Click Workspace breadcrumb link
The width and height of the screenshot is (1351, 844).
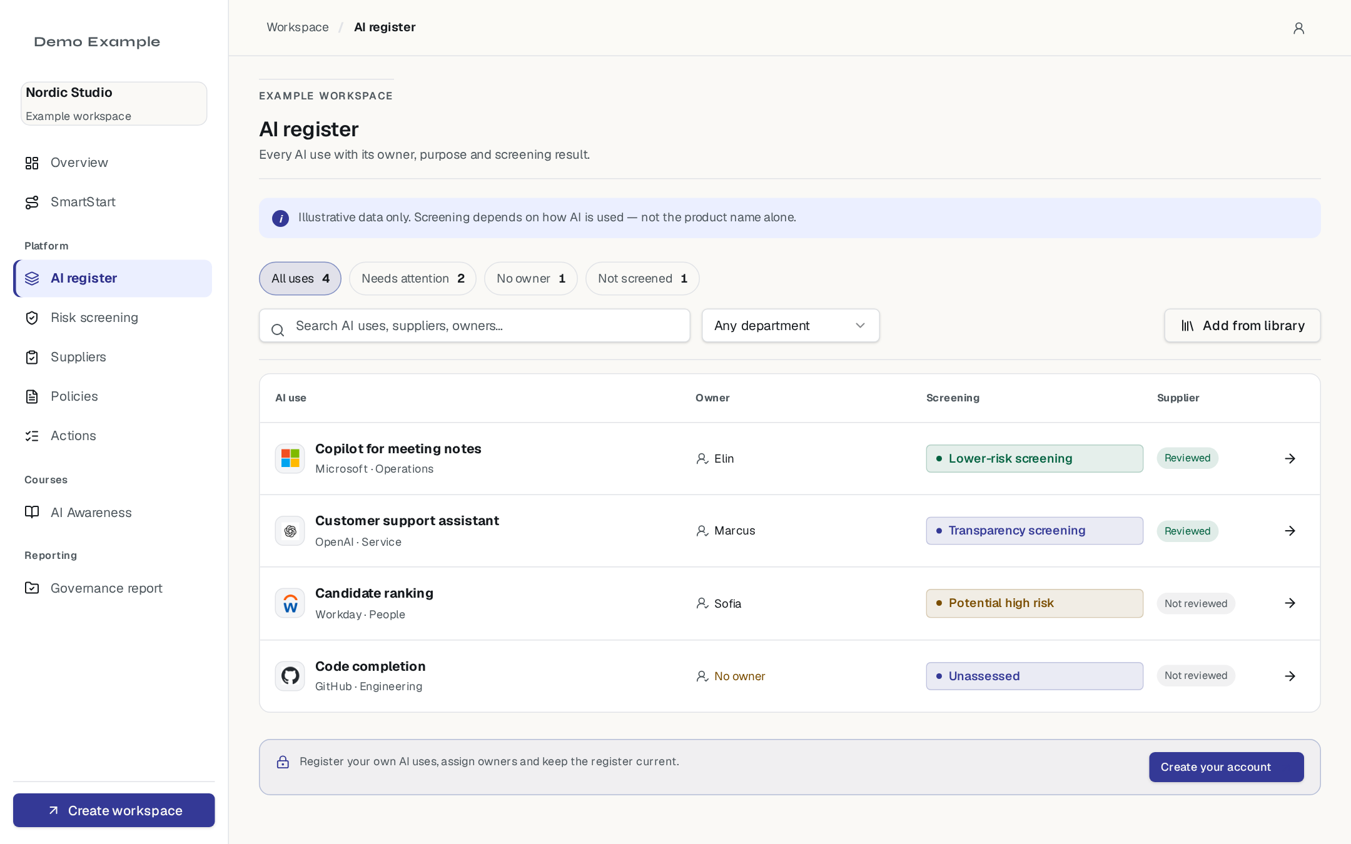click(x=298, y=28)
